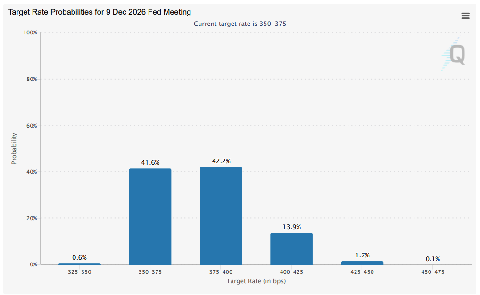The height and width of the screenshot is (295, 480).
Task: Click the 42.2% bar for 375-400
Action: [x=221, y=216]
